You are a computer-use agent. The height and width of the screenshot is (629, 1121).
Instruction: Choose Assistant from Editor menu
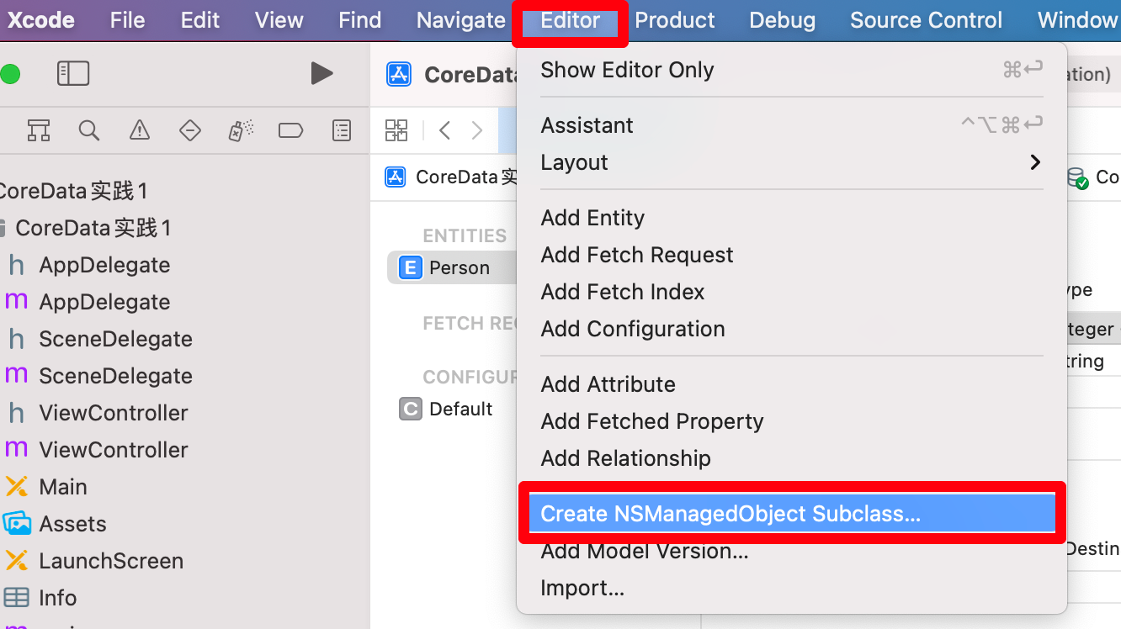[x=791, y=125]
